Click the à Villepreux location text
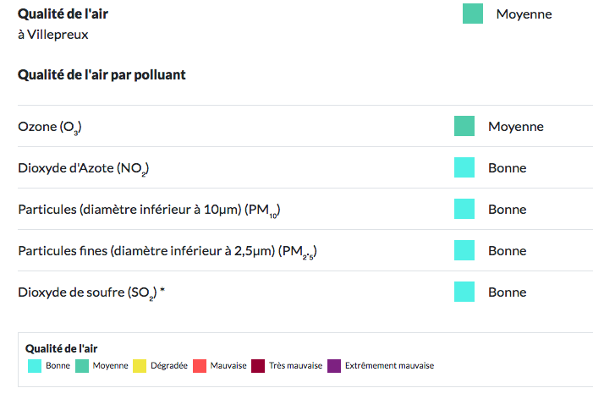Screen dimensions: 593x399 [x=53, y=35]
